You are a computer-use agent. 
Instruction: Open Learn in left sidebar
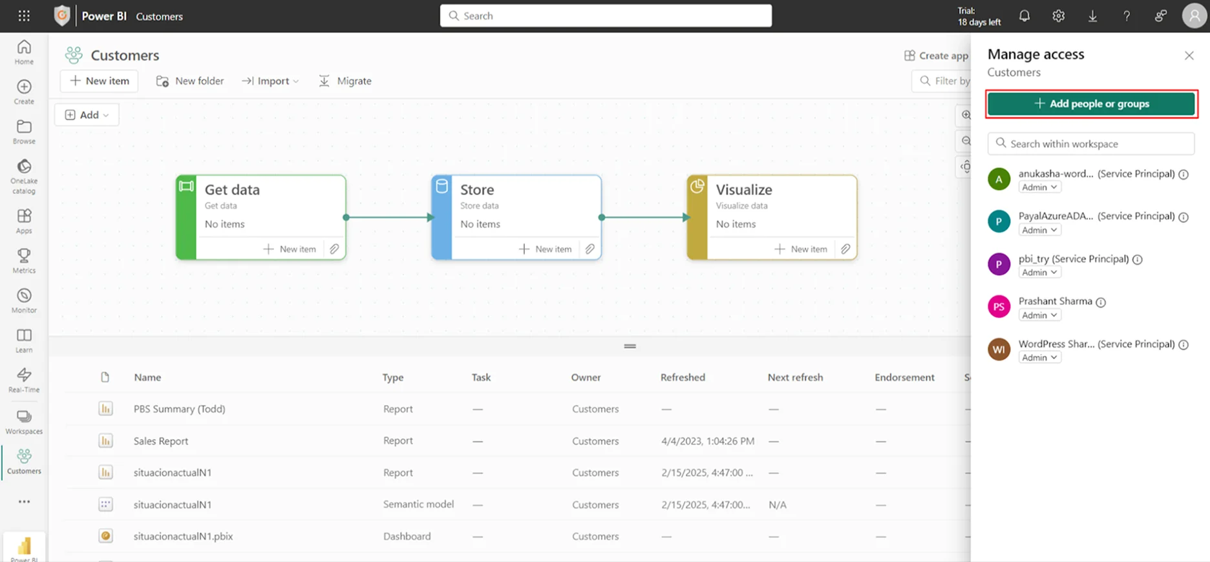point(24,340)
